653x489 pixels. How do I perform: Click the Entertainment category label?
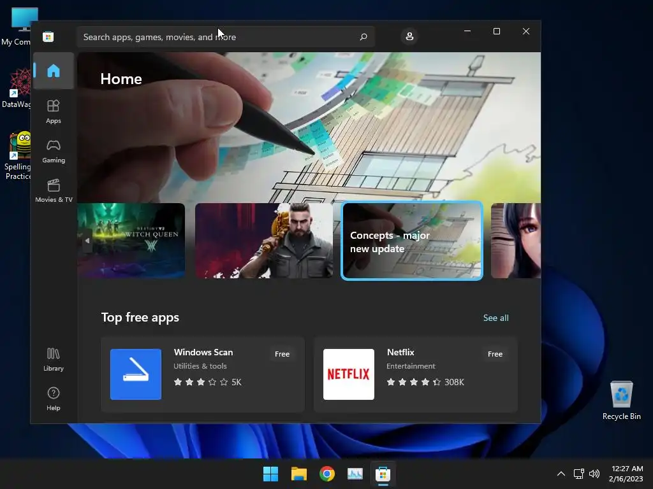(x=411, y=366)
